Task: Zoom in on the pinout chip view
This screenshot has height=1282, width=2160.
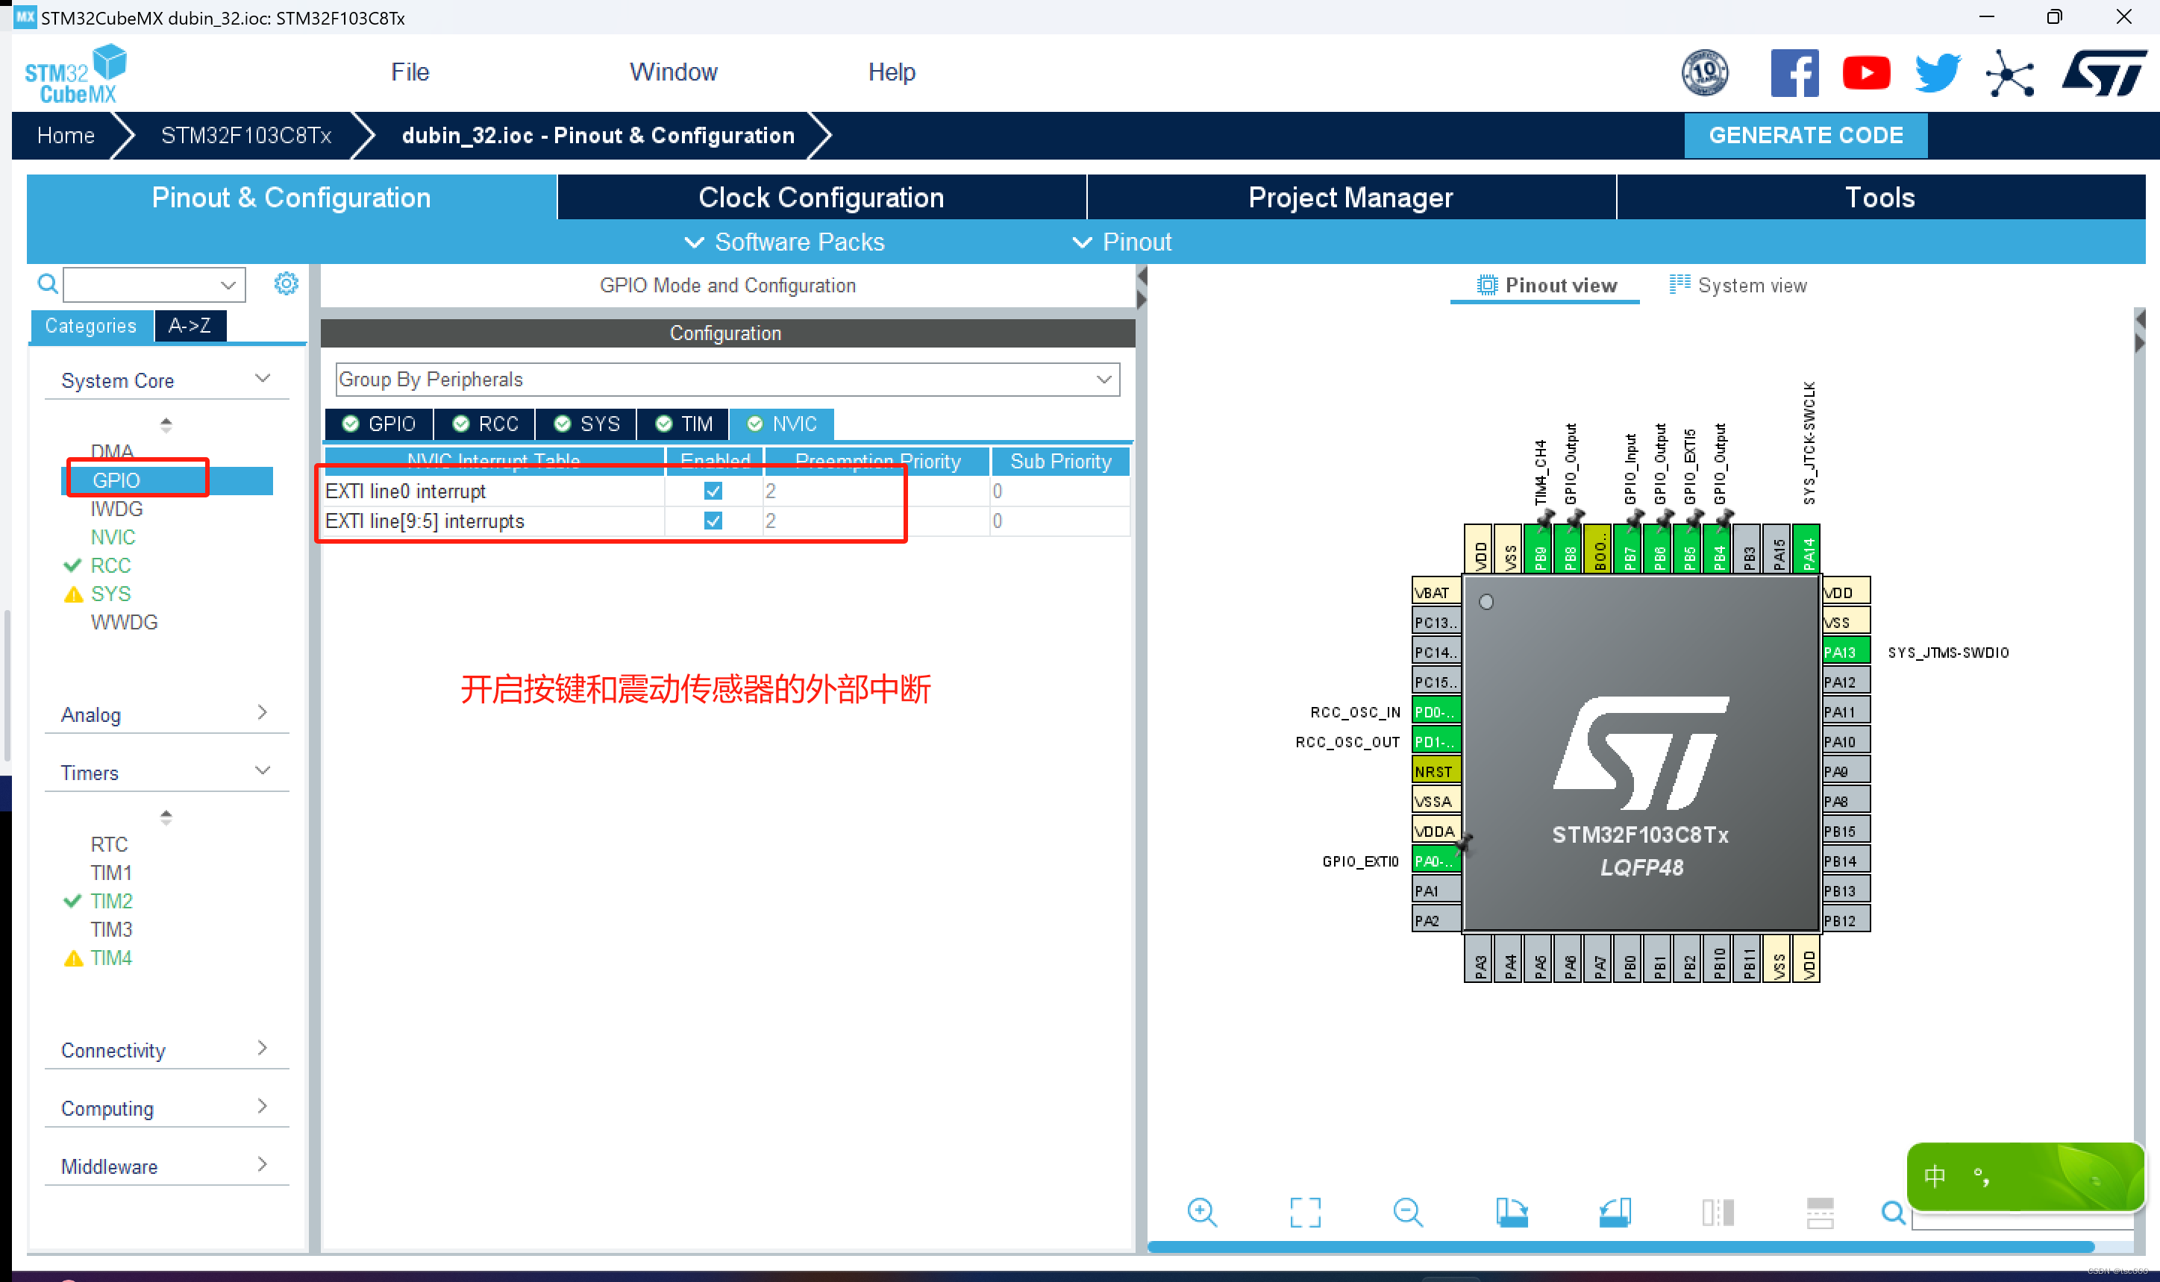Action: click(x=1202, y=1212)
